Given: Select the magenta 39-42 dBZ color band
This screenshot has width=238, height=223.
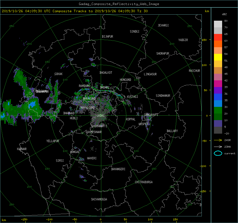Looking at the screenshot, I should [x=218, y=84].
